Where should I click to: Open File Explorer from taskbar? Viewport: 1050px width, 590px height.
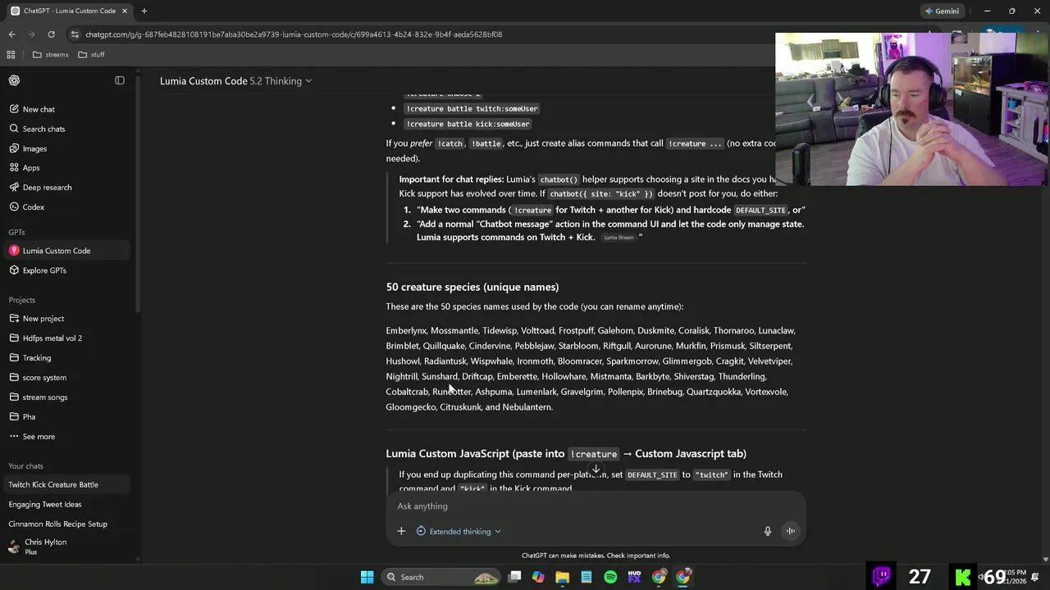pos(562,577)
